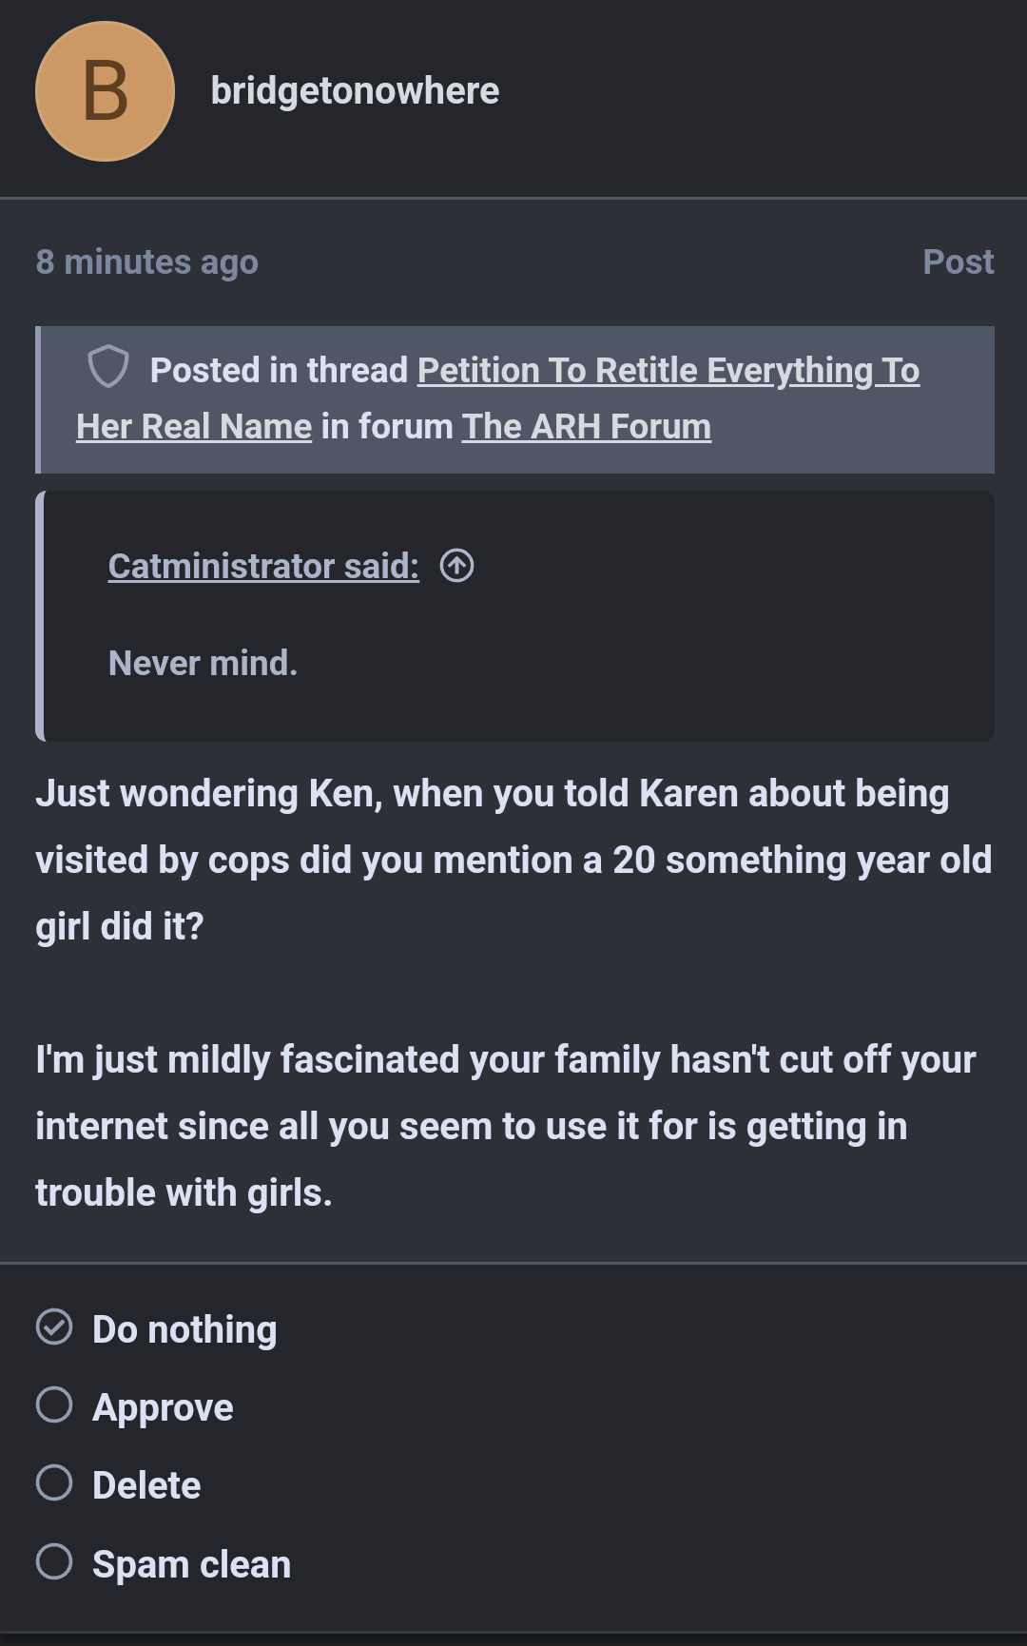
Task: Click the Catministrator said link
Action: tap(263, 567)
